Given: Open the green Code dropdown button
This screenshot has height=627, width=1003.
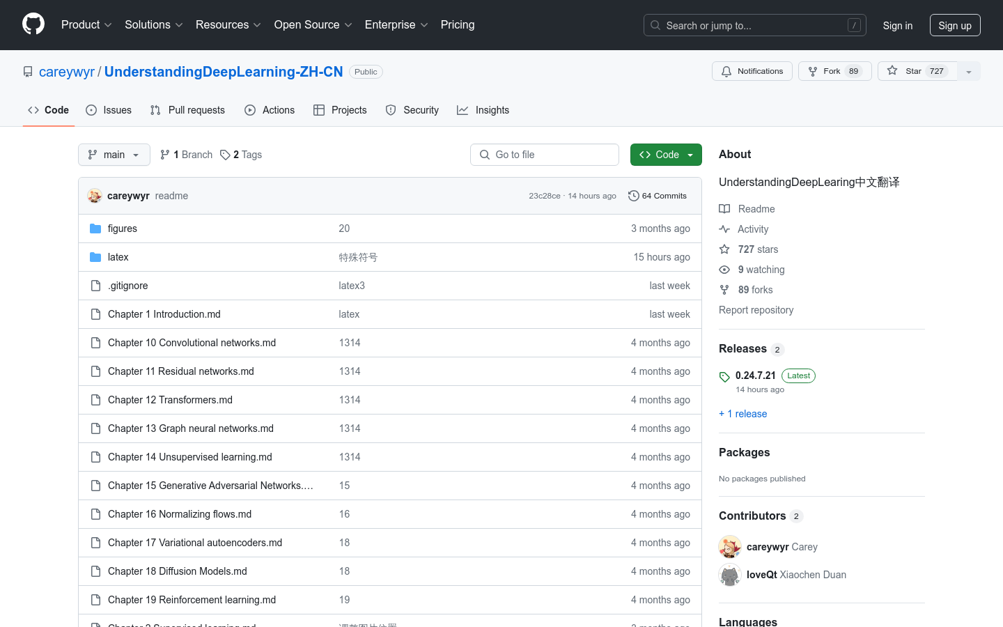Looking at the screenshot, I should pos(666,155).
